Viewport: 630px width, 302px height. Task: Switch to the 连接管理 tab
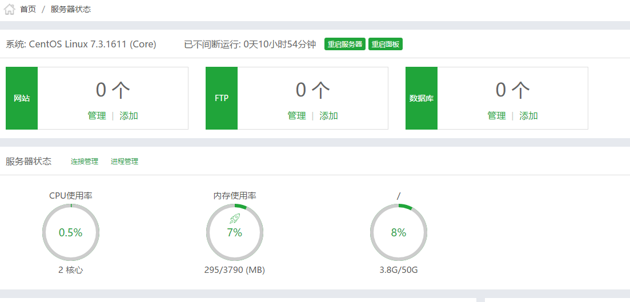click(85, 162)
